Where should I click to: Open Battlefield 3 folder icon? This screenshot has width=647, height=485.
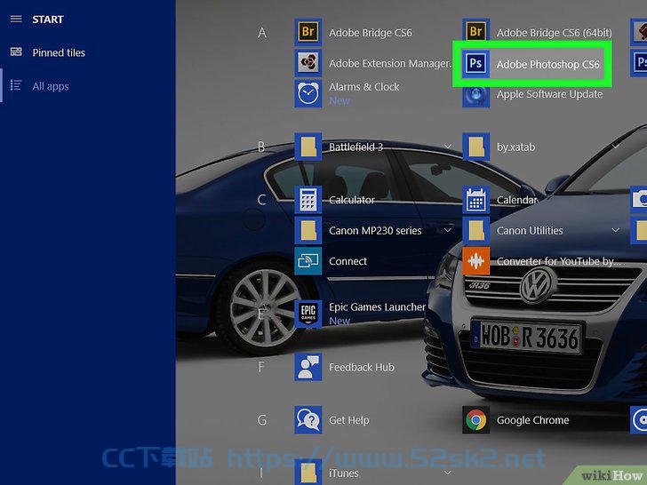coord(308,147)
